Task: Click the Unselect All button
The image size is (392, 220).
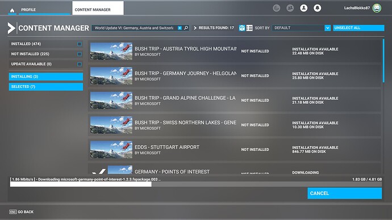Action: tap(358, 28)
